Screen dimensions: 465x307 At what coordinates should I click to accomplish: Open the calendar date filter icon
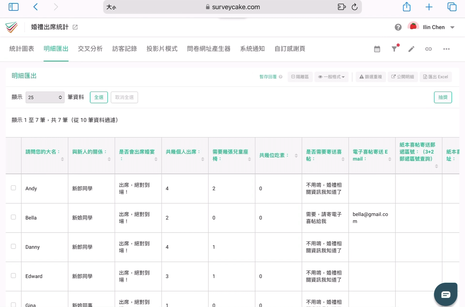377,49
